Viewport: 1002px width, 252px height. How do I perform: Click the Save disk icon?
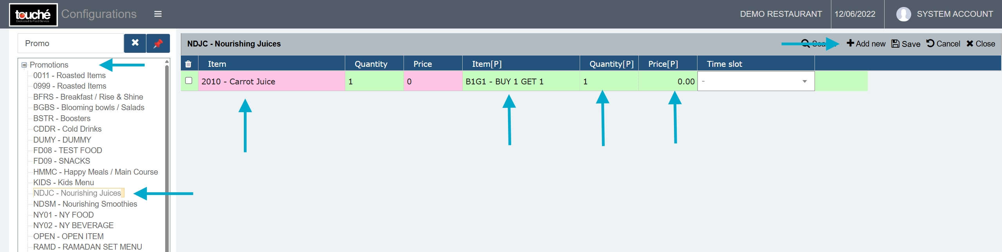pos(895,44)
